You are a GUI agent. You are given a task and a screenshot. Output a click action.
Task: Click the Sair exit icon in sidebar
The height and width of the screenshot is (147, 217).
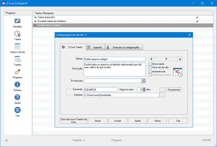click(x=17, y=110)
